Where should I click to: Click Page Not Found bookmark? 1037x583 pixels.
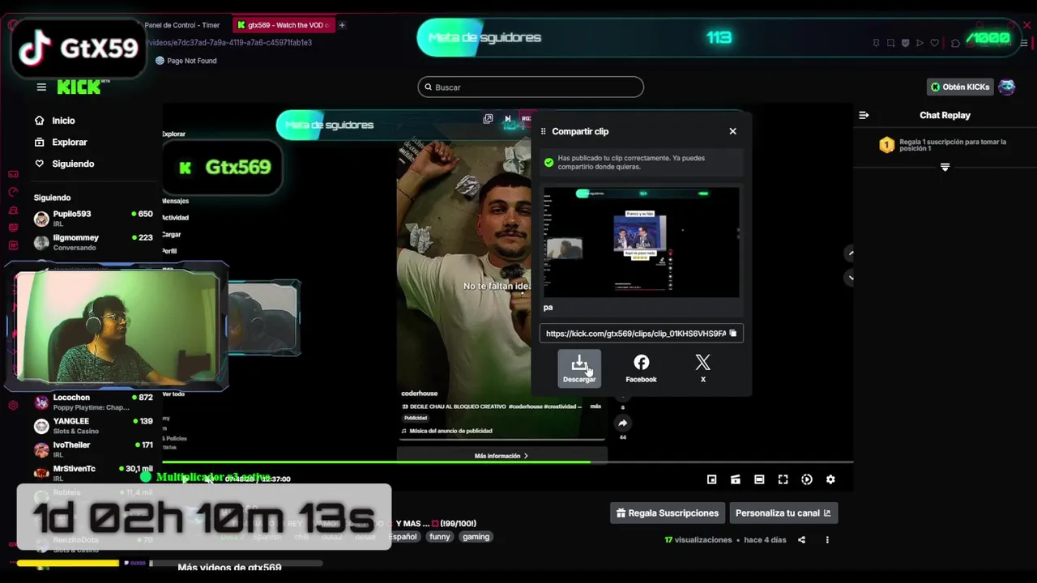click(x=186, y=61)
